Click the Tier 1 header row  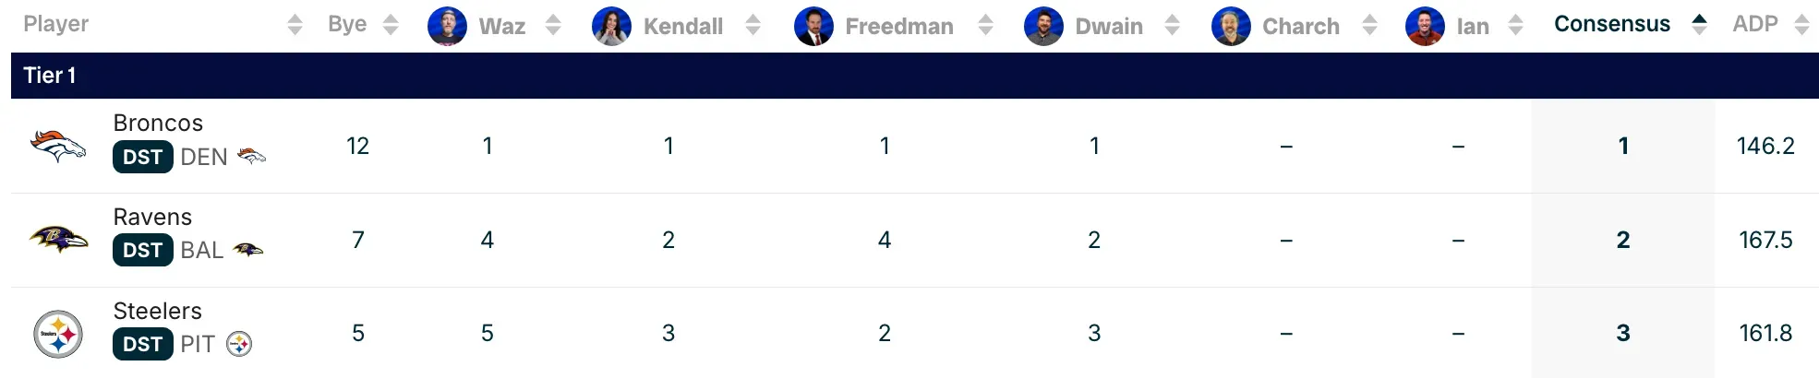coord(914,76)
